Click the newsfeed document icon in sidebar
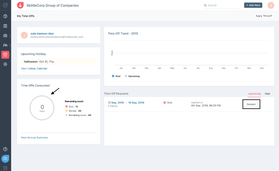The width and height of the screenshot is (279, 171). [5, 26]
